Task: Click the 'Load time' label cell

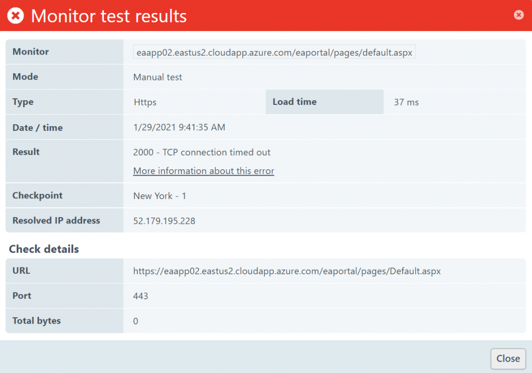Action: tap(295, 102)
